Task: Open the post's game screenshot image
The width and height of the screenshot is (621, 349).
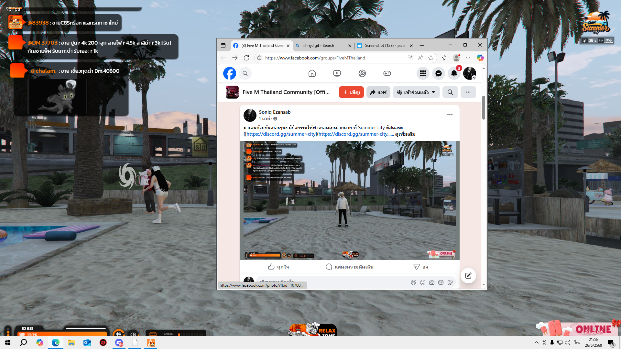Action: click(349, 200)
